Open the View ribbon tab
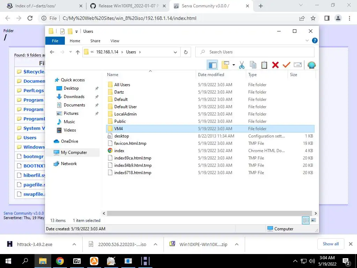 (115, 41)
